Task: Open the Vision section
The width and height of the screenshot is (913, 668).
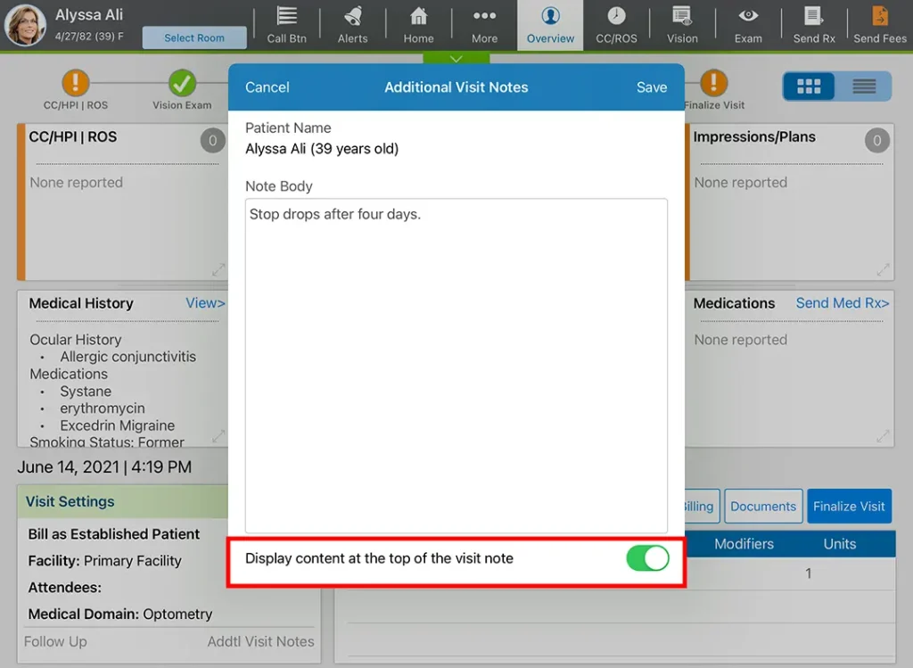Action: coord(682,25)
